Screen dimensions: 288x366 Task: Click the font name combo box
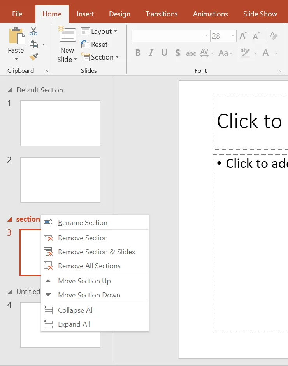coord(170,36)
